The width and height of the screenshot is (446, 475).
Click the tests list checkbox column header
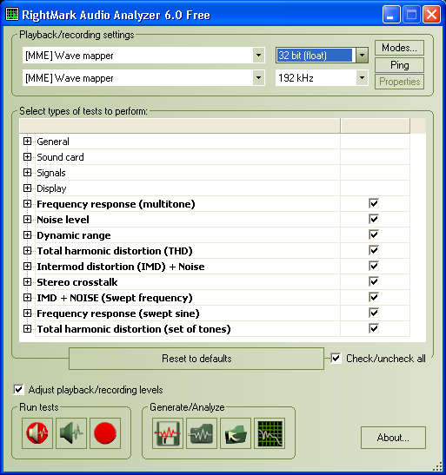(x=375, y=125)
